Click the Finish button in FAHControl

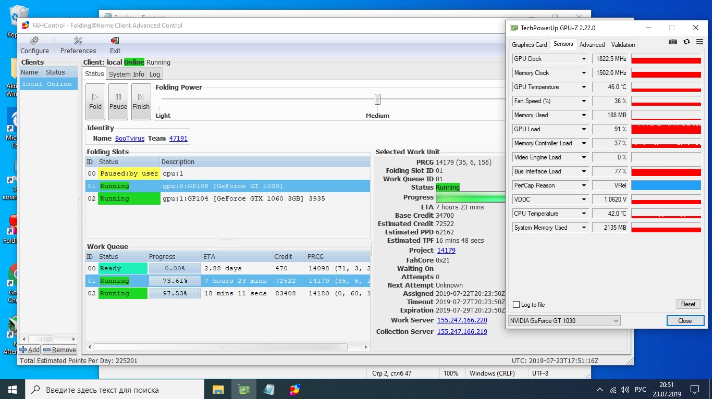pos(141,102)
